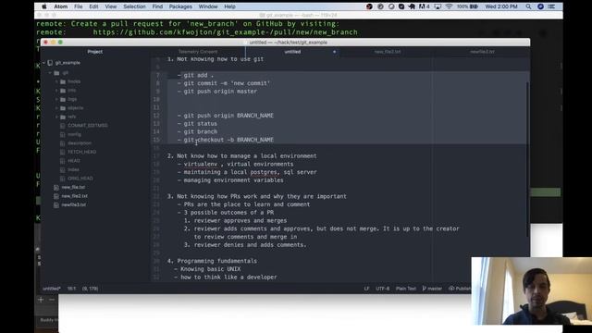The width and height of the screenshot is (592, 333).
Task: Open newfile3.txt in the tree
Action: 74,204
